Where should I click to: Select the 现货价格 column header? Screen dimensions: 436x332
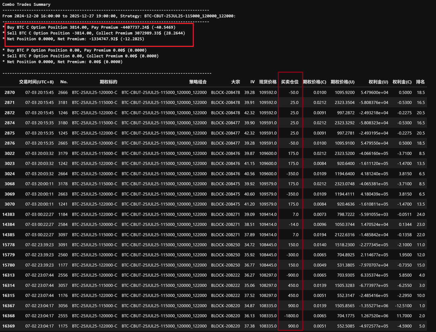click(268, 82)
